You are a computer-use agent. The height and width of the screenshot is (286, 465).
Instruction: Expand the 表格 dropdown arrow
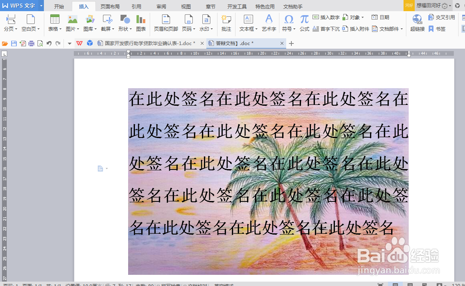[60, 29]
